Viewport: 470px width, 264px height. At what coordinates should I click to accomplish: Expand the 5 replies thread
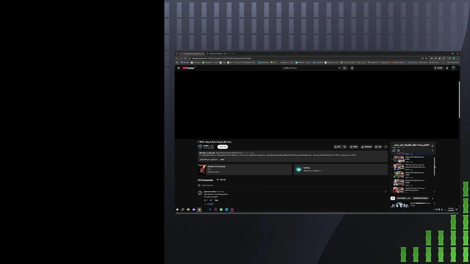tap(209, 204)
